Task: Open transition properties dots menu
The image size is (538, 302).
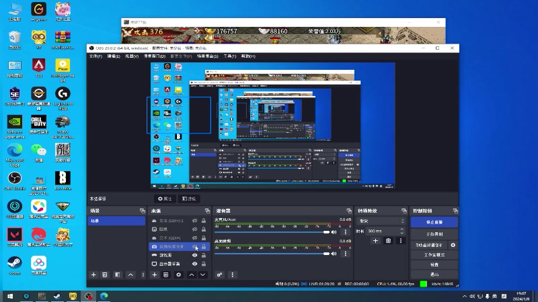Action: click(400, 241)
